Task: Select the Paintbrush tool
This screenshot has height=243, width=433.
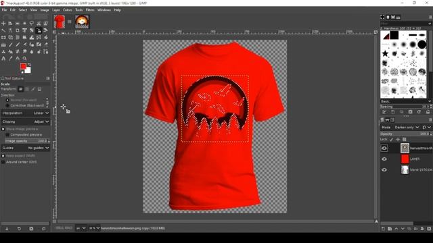Action: tap(18, 45)
